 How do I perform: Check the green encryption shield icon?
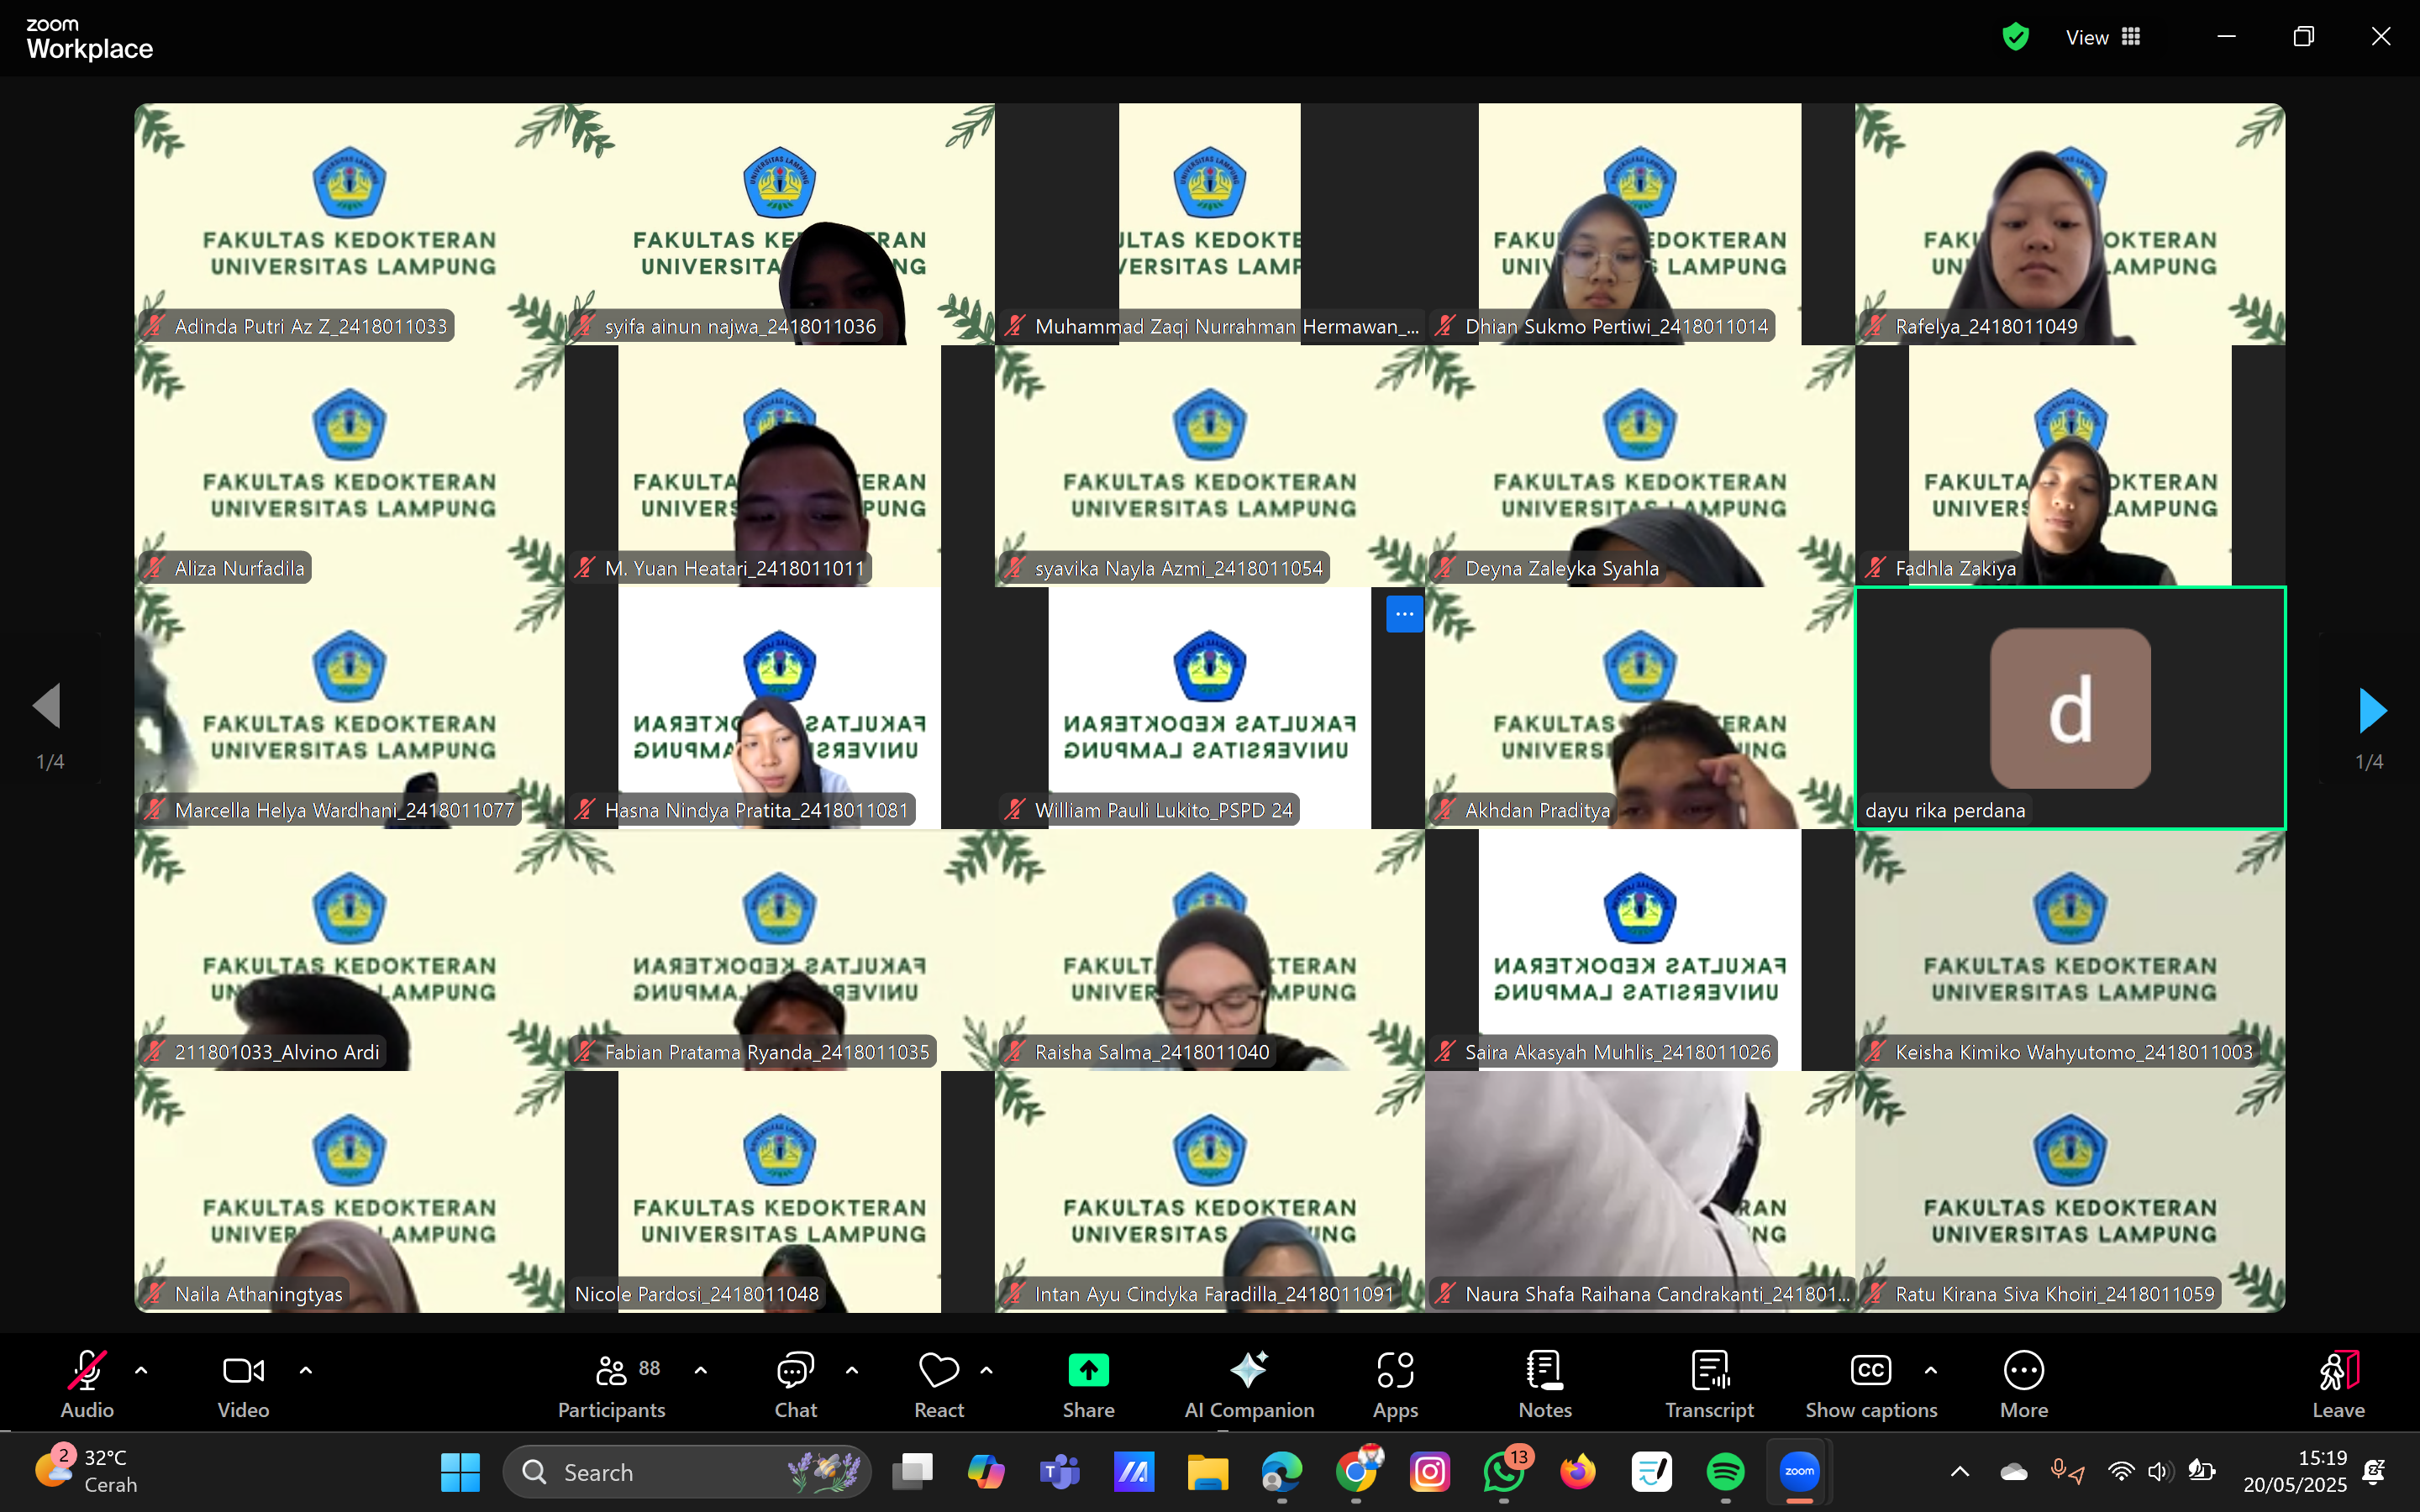[2015, 37]
